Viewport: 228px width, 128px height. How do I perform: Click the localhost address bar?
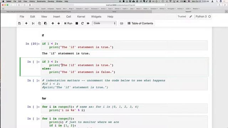tap(120, 5)
